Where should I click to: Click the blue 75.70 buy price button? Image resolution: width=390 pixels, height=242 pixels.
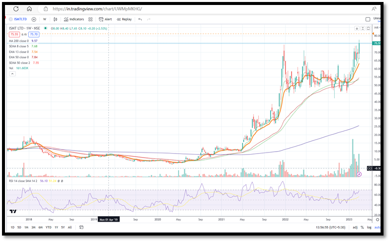pyautogui.click(x=34, y=34)
